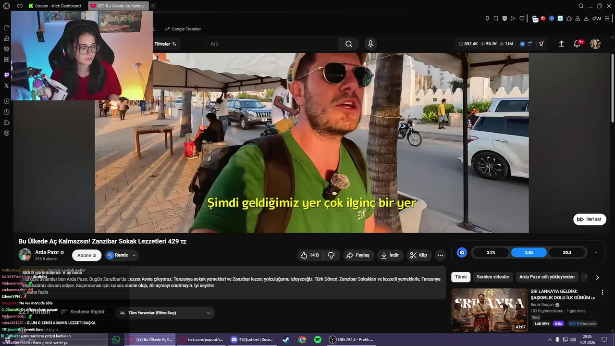Open YouTube notifications bell

coord(577,44)
